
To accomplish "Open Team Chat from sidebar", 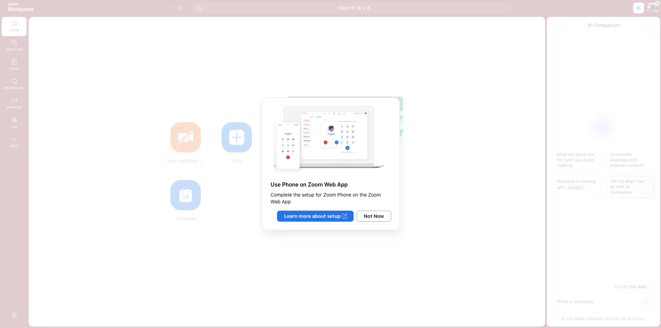I will [x=14, y=45].
